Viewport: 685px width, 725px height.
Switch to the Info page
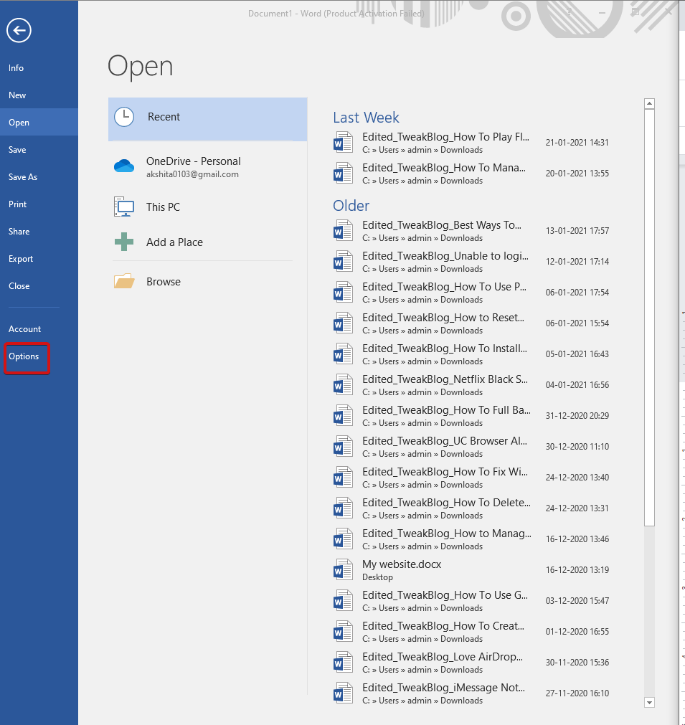click(16, 68)
